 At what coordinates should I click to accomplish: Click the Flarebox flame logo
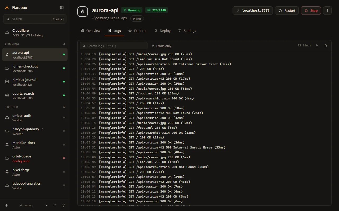pos(7,8)
